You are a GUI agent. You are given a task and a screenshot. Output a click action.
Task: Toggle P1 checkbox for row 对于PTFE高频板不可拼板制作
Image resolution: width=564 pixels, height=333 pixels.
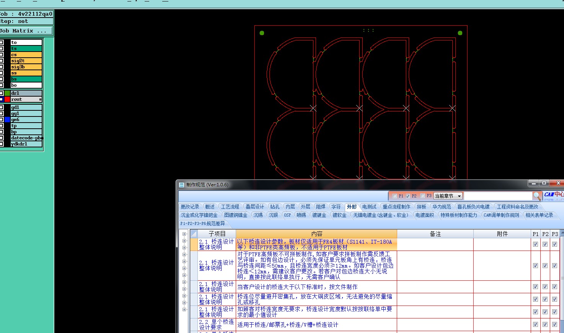point(535,265)
